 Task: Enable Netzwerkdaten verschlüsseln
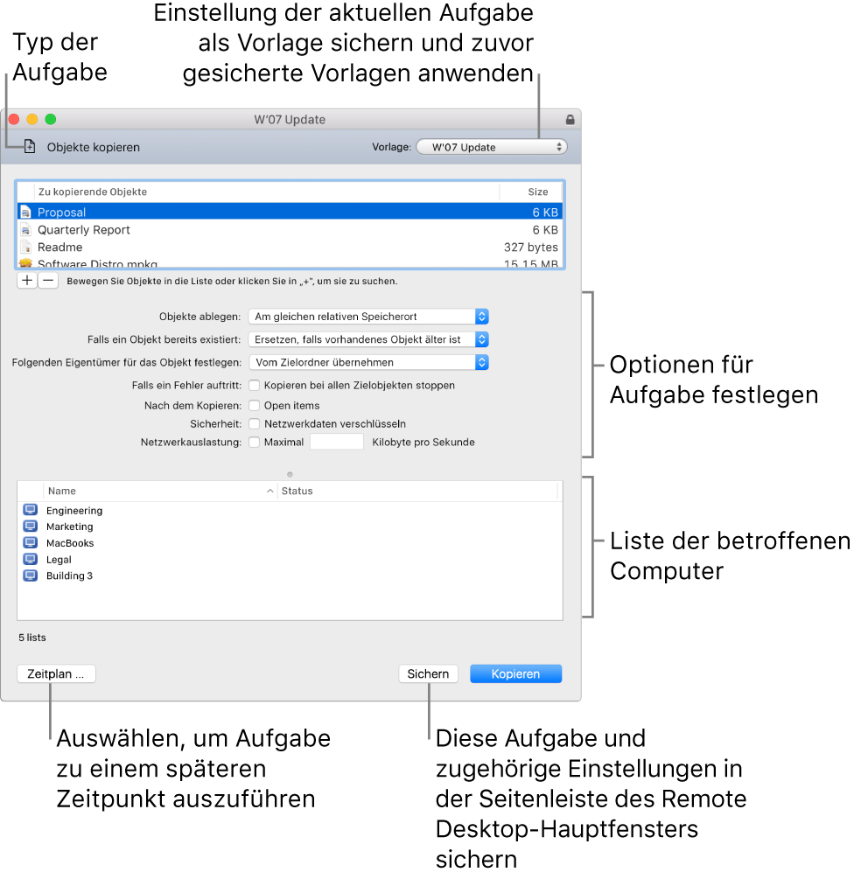(254, 423)
